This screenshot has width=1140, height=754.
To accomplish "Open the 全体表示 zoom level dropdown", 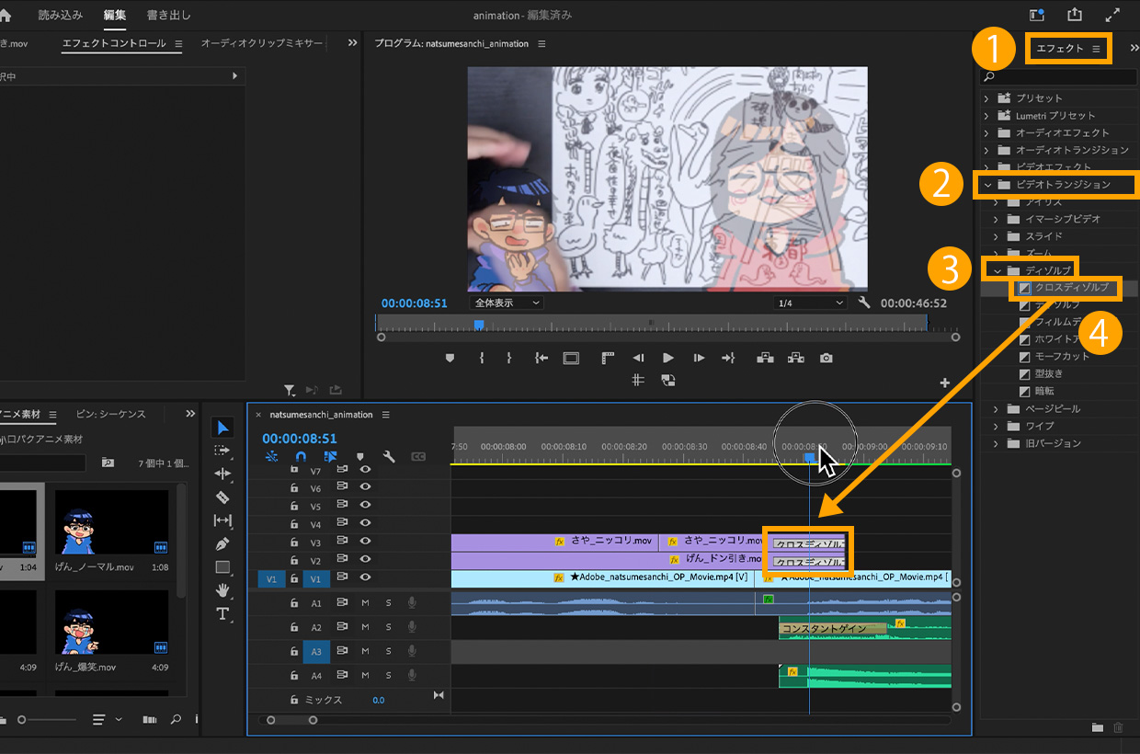I will [x=507, y=303].
